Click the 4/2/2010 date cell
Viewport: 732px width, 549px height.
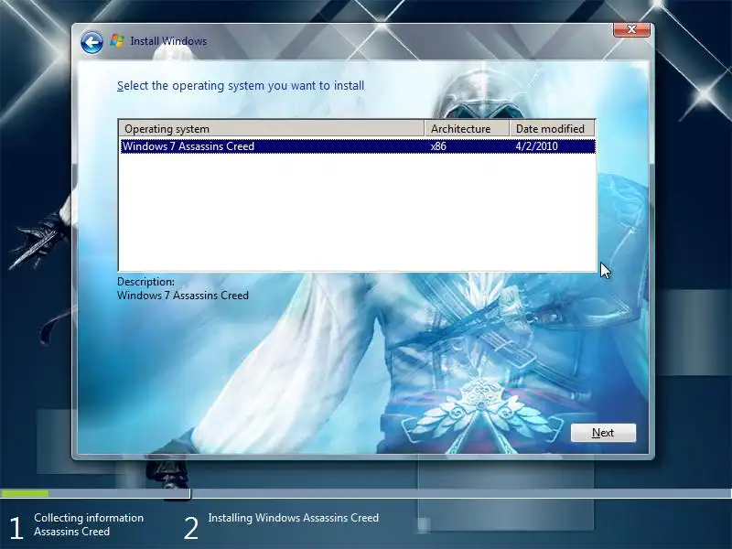click(x=536, y=146)
